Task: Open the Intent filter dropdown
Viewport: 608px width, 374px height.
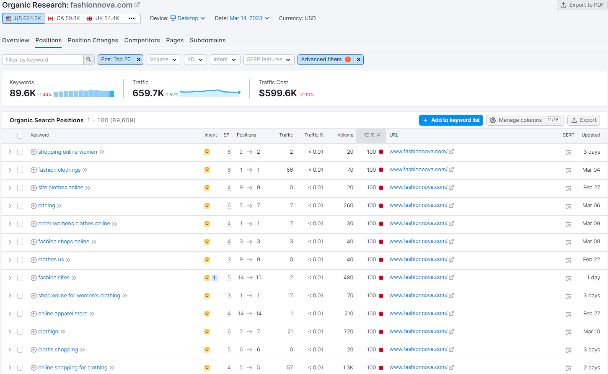Action: [x=225, y=59]
